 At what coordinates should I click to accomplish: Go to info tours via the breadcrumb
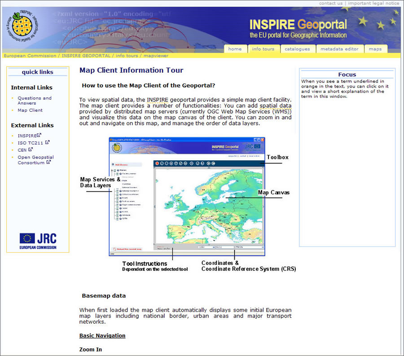127,56
